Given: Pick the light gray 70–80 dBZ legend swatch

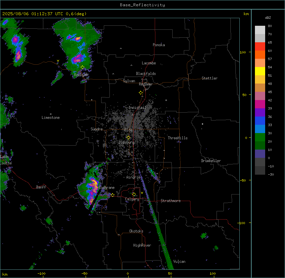Looking at the screenshot, I should [x=260, y=30].
